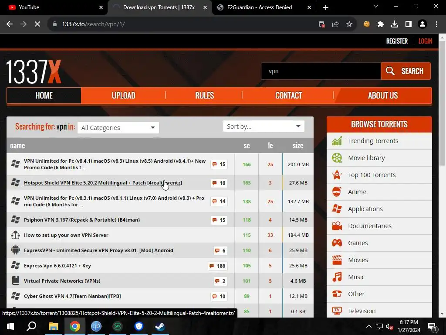Open Top 100 Torrents star icon
The width and height of the screenshot is (446, 335).
[x=337, y=175]
